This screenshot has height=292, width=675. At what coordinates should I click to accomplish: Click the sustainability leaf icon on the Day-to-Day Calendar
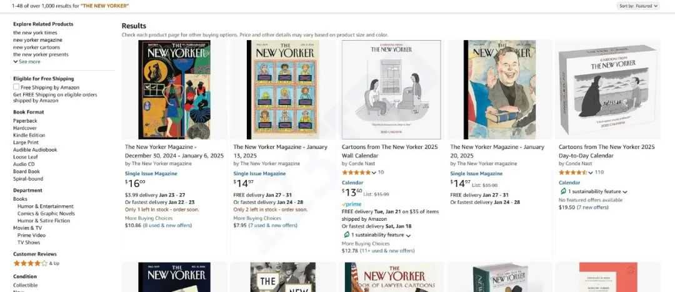[x=562, y=191]
